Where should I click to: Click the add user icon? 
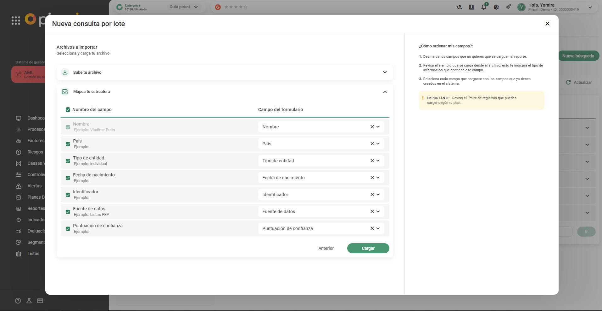(x=459, y=7)
